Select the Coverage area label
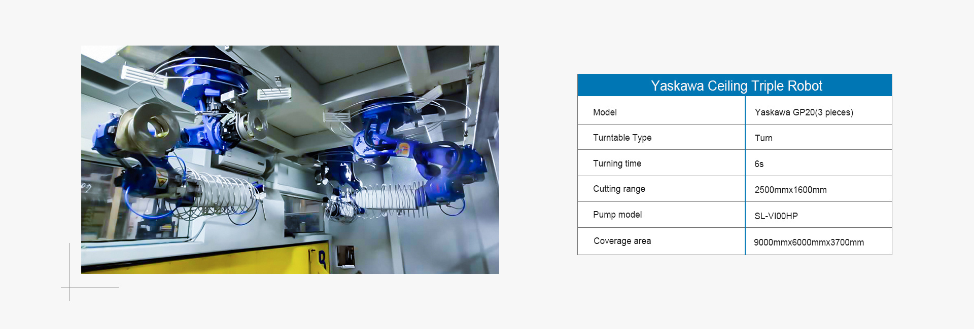The width and height of the screenshot is (974, 329). coord(622,241)
